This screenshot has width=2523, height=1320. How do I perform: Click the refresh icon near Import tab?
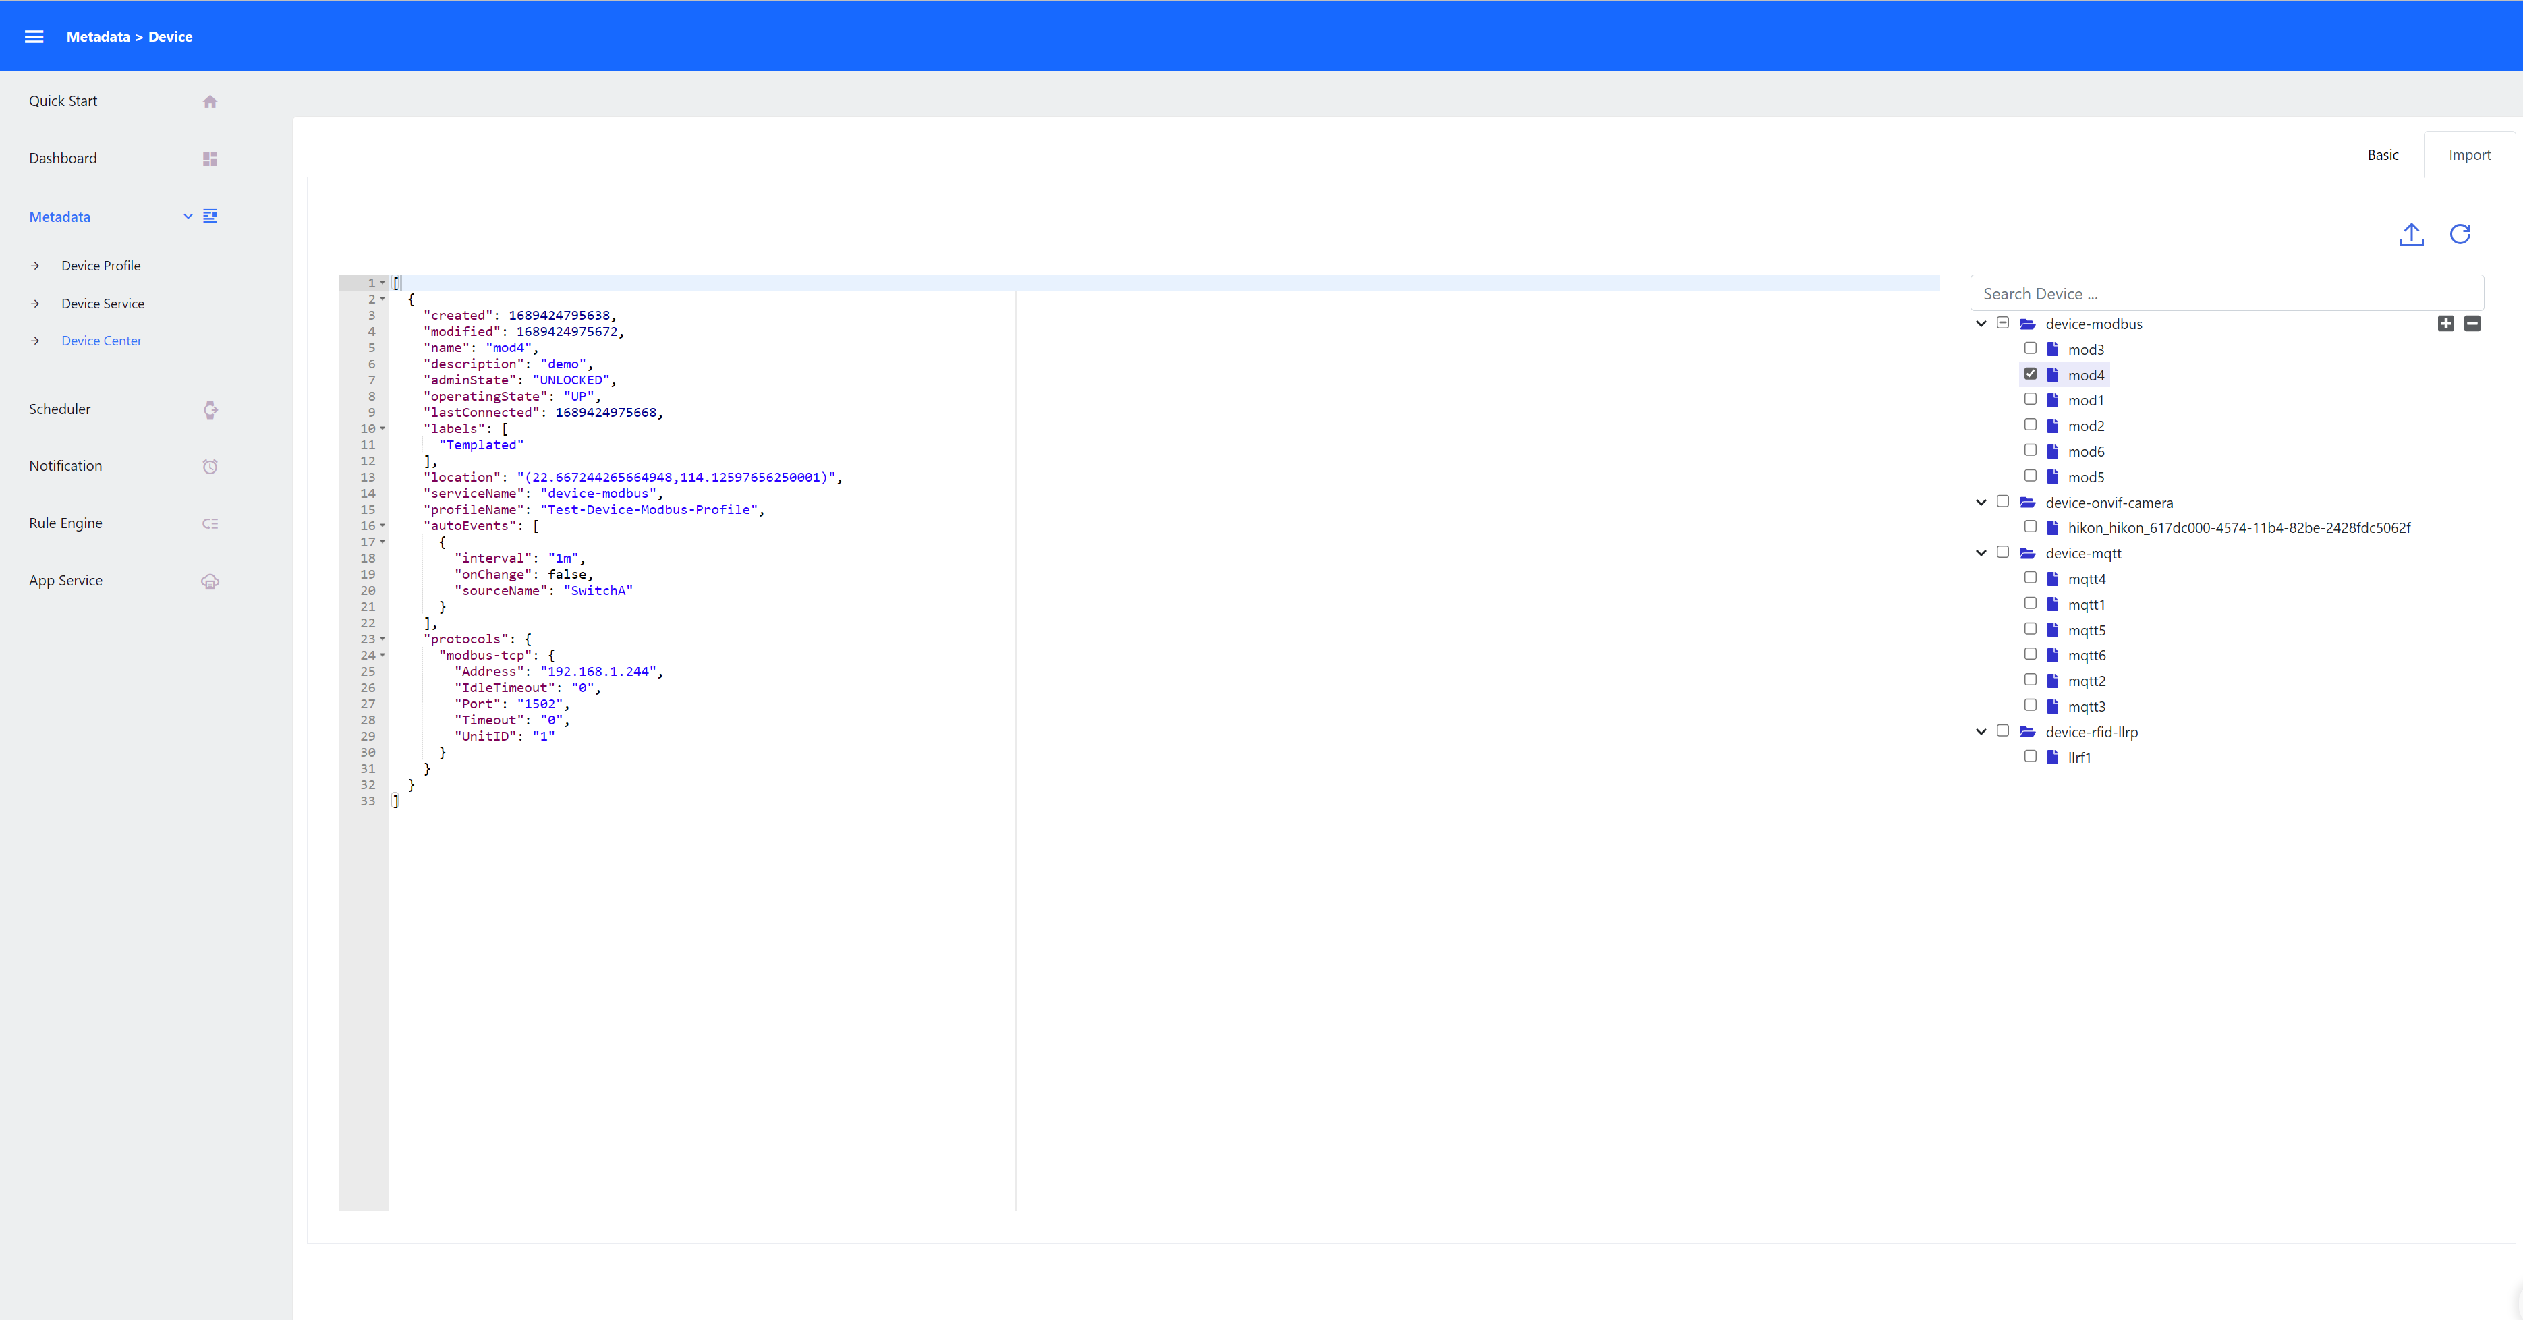[2462, 235]
